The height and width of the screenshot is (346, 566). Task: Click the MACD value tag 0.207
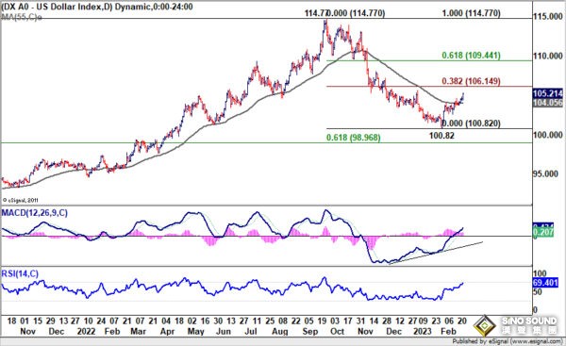tap(543, 232)
